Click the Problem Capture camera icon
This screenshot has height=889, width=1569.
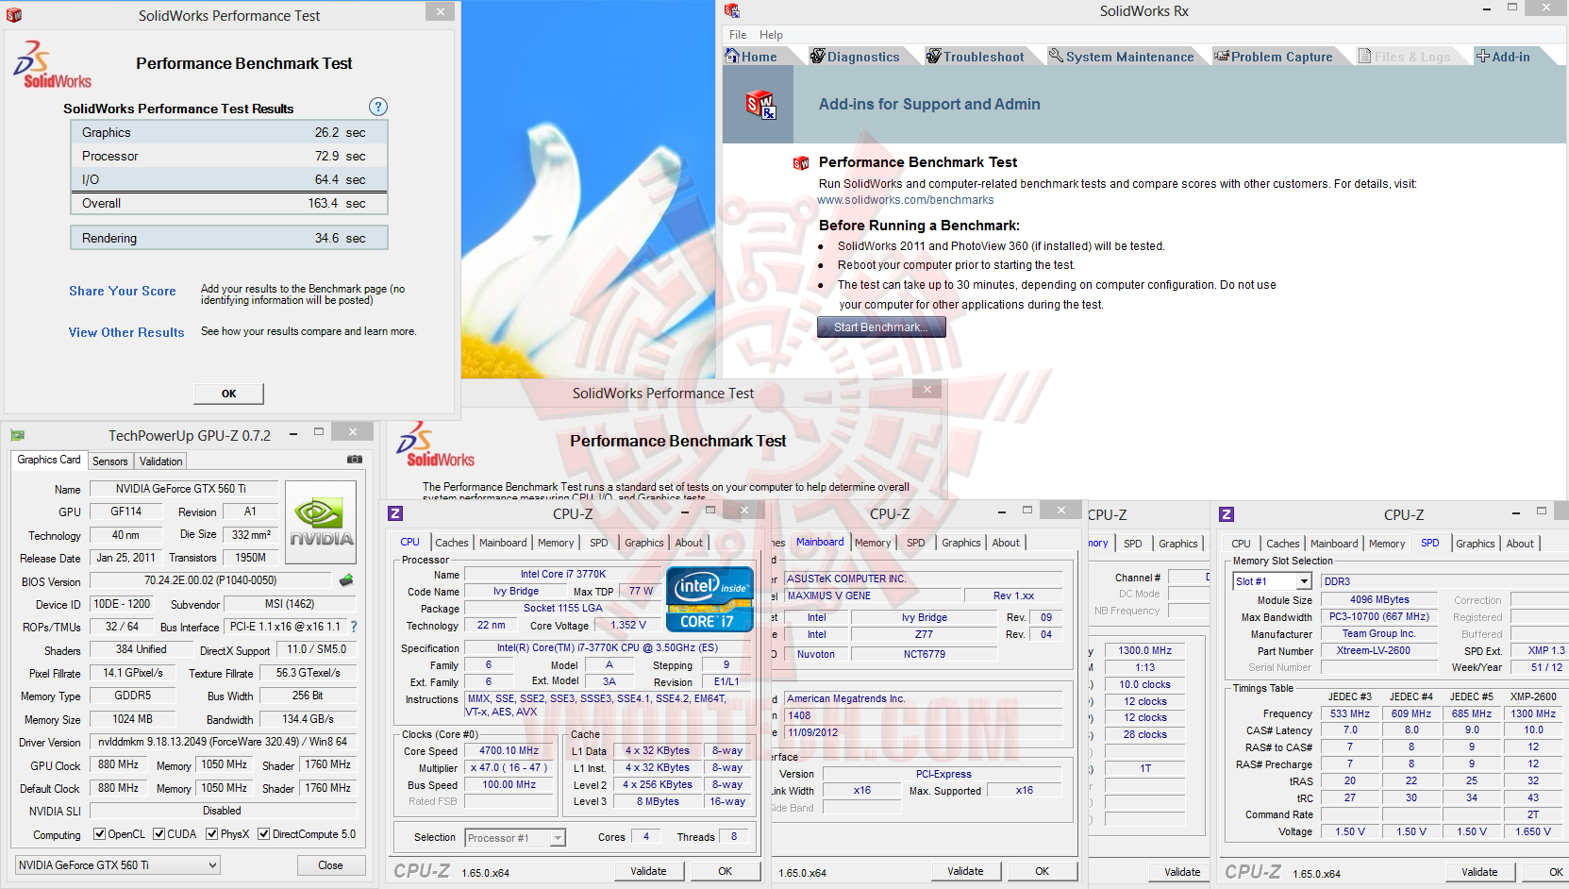[1222, 56]
